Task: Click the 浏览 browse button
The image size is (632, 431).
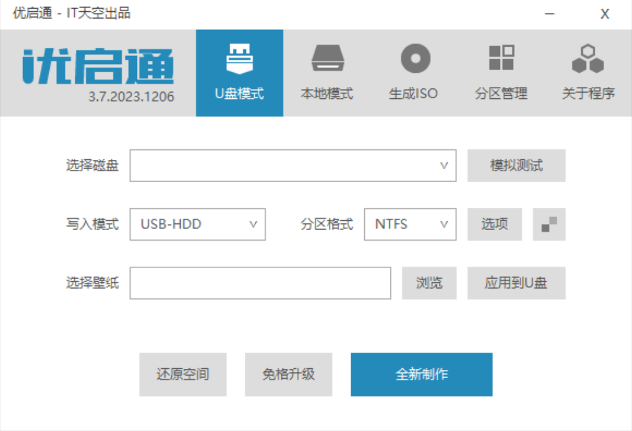Action: pyautogui.click(x=429, y=283)
